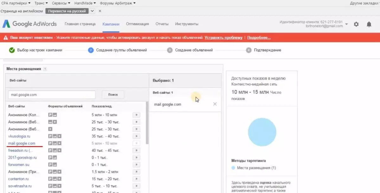Open the AdWords settings gear icon
Viewport: 380px width, 193px height.
tap(356, 24)
